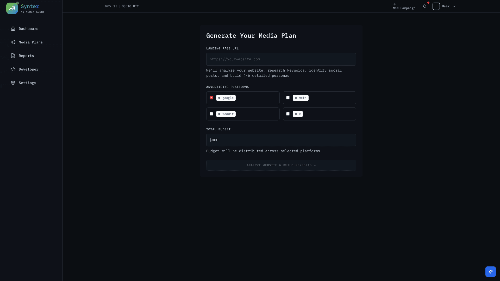Image resolution: width=500 pixels, height=281 pixels.
Task: Focus the Landing Page URL input
Action: pyautogui.click(x=281, y=59)
